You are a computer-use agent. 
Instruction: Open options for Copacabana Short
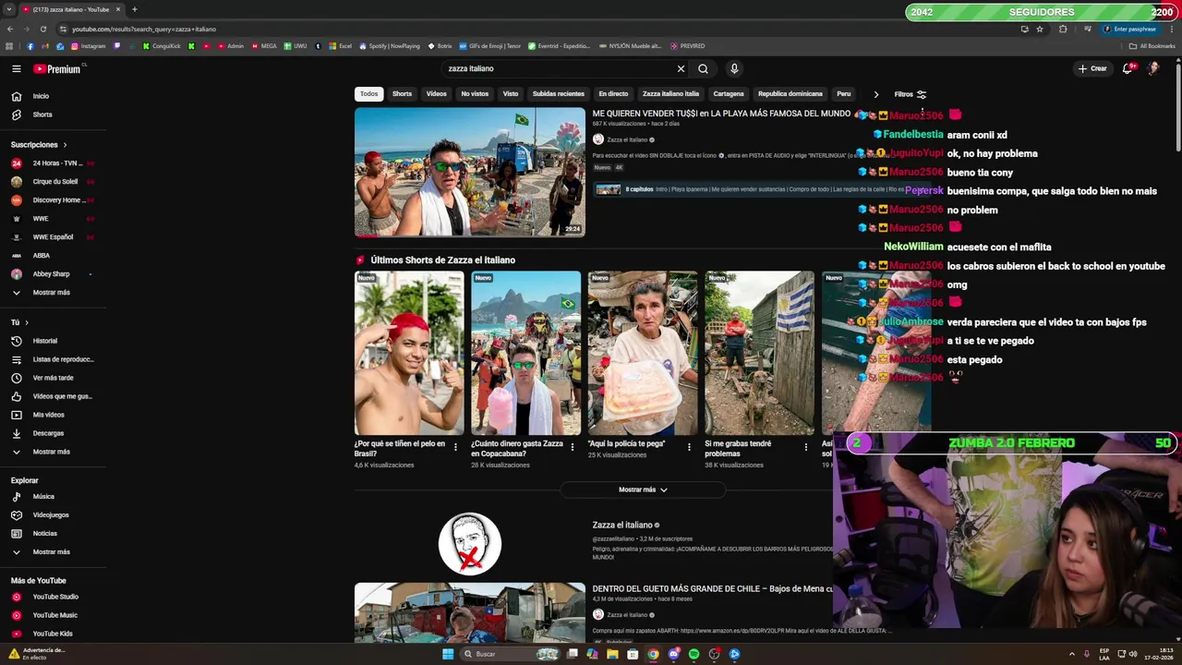point(572,447)
